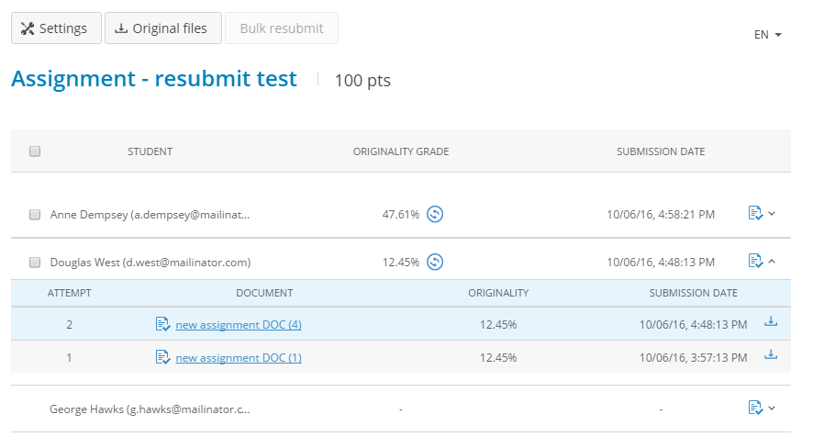Select Anne Dempsey's checkbox
This screenshot has width=813, height=448.
pyautogui.click(x=35, y=215)
